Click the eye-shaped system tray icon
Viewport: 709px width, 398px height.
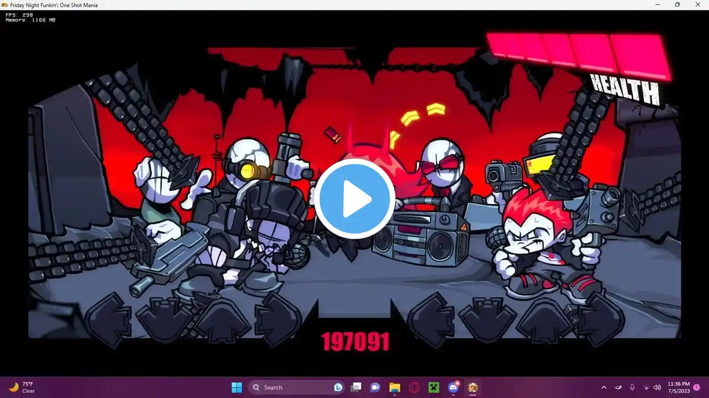(618, 387)
